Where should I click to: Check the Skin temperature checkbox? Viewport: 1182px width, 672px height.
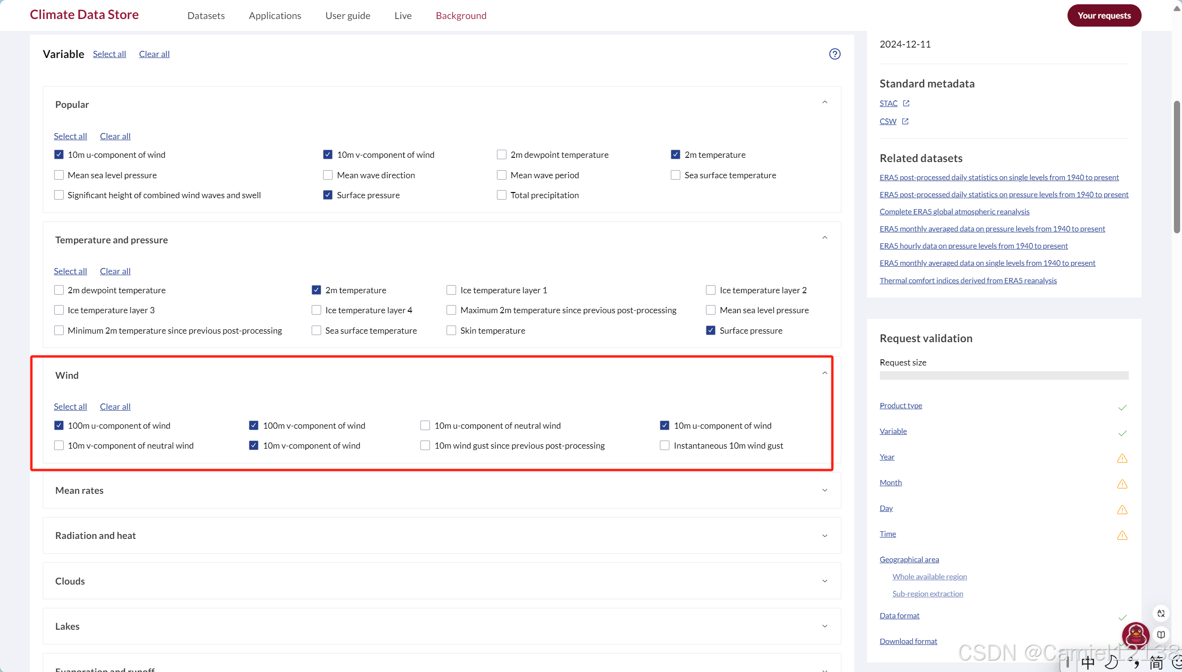point(451,331)
